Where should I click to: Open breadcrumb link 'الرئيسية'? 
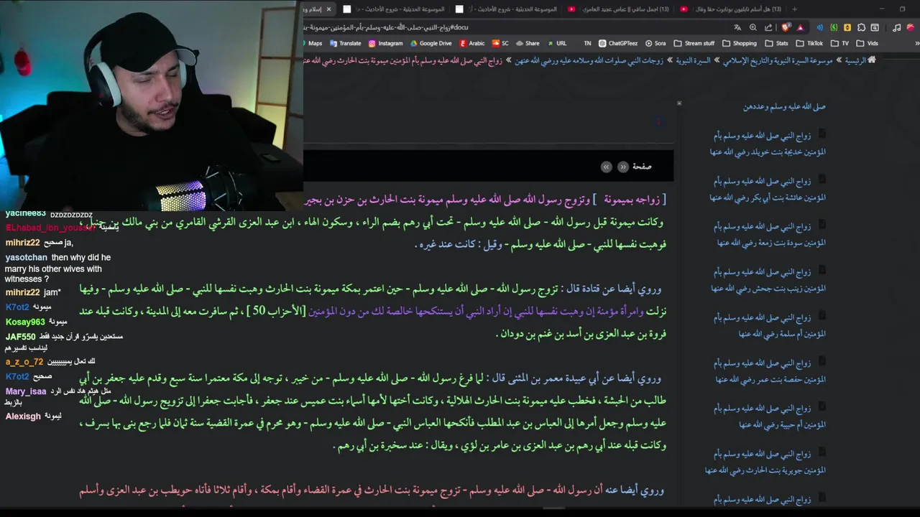tap(855, 60)
